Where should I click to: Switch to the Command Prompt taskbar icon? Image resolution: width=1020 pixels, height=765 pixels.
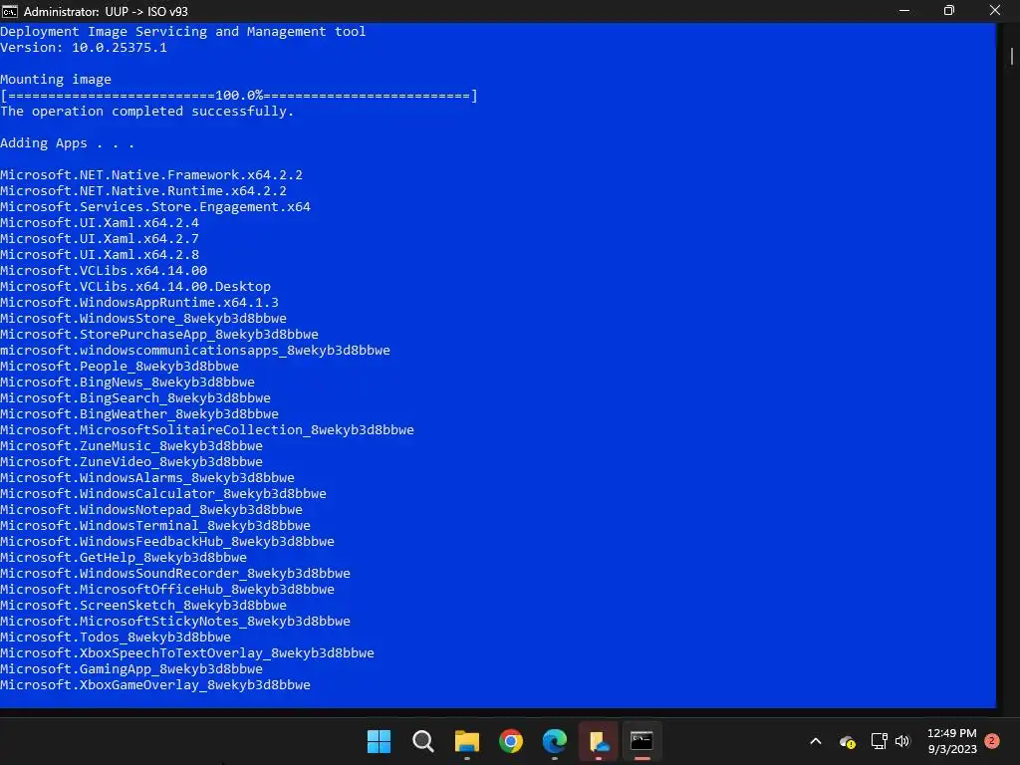point(641,741)
